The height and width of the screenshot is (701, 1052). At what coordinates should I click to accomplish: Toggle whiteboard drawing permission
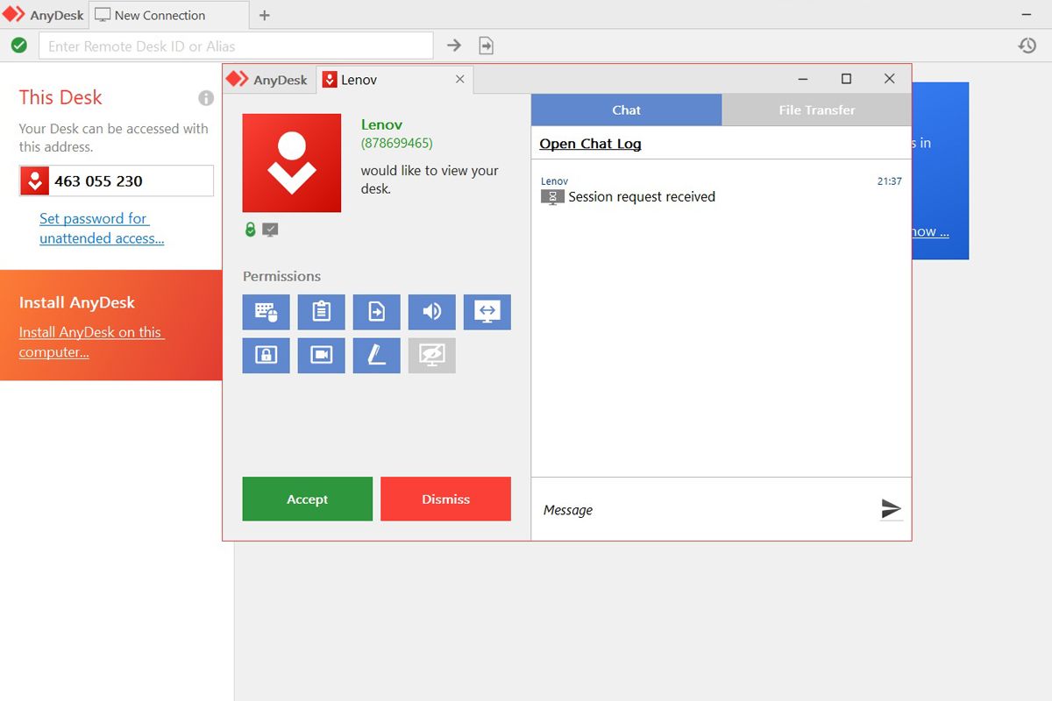pos(376,355)
